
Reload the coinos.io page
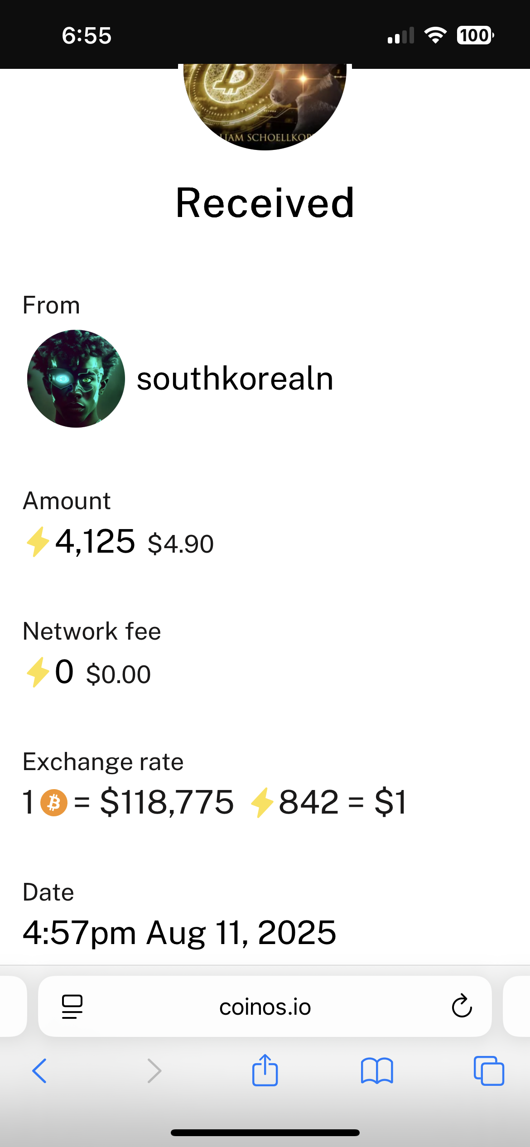point(462,1006)
